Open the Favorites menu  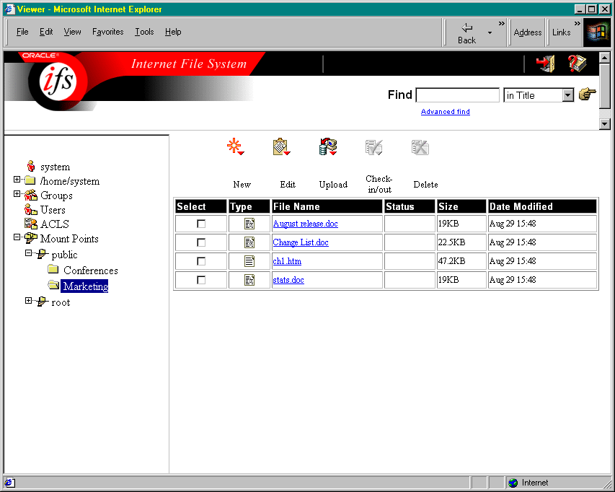pos(108,32)
